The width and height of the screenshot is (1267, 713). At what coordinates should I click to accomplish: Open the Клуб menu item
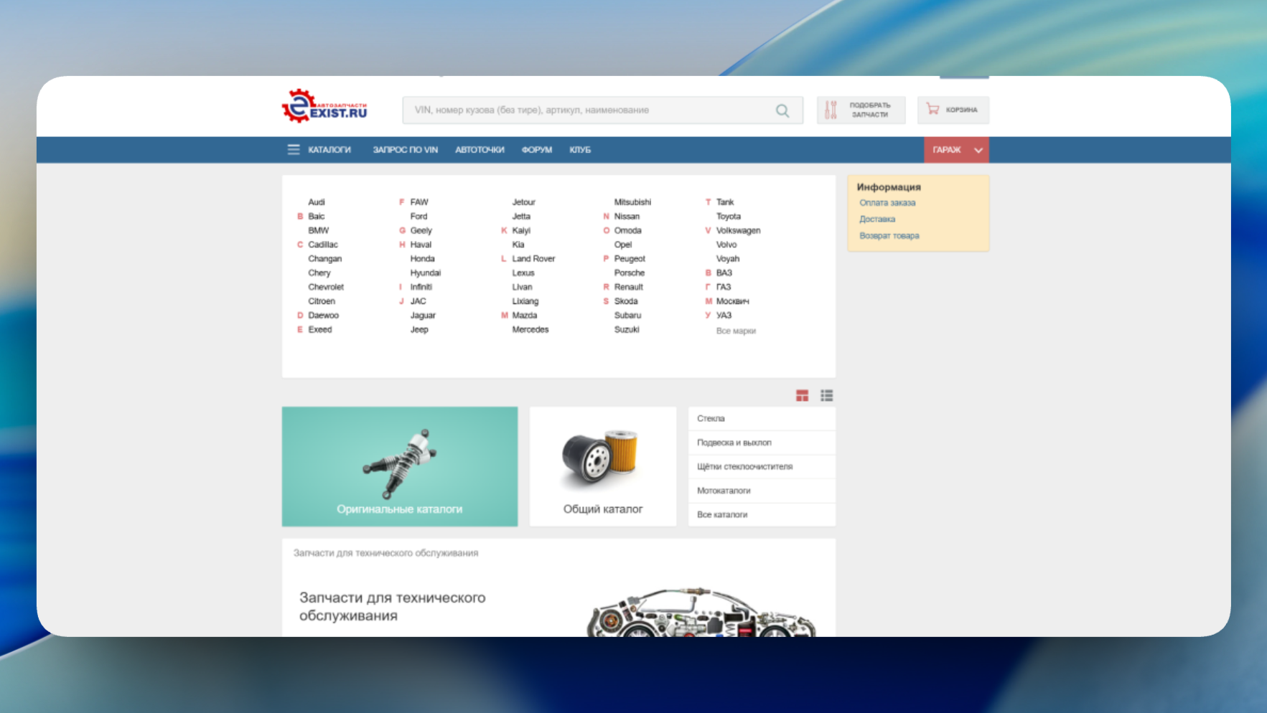coord(580,150)
